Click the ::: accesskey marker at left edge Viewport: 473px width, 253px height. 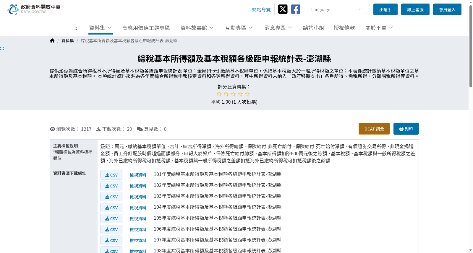(x=2, y=48)
